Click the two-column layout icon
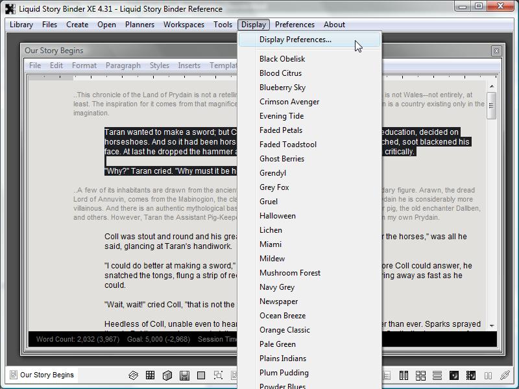 [x=404, y=375]
